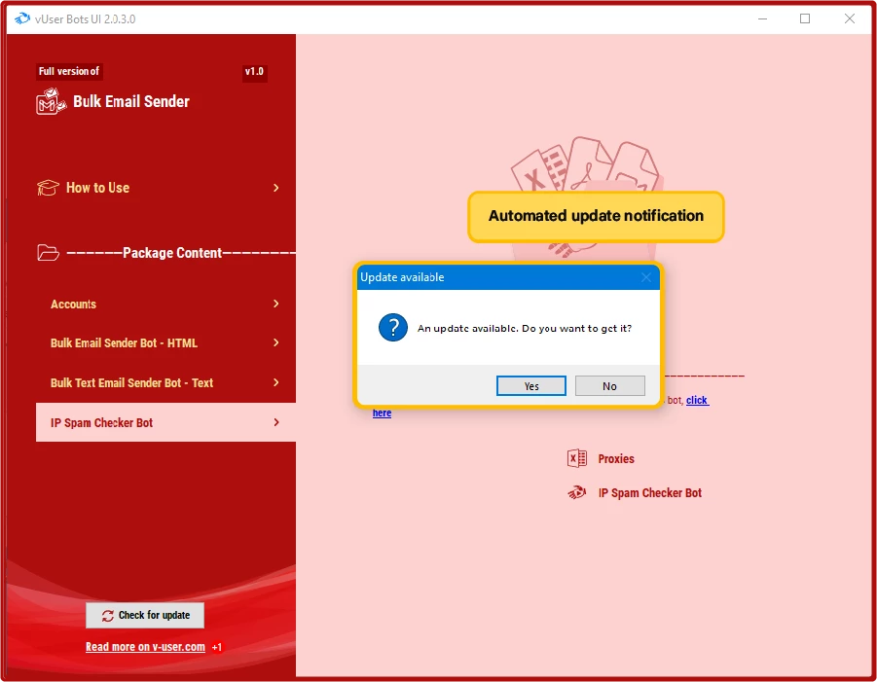Click the blue question mark icon in the dialog

[392, 328]
